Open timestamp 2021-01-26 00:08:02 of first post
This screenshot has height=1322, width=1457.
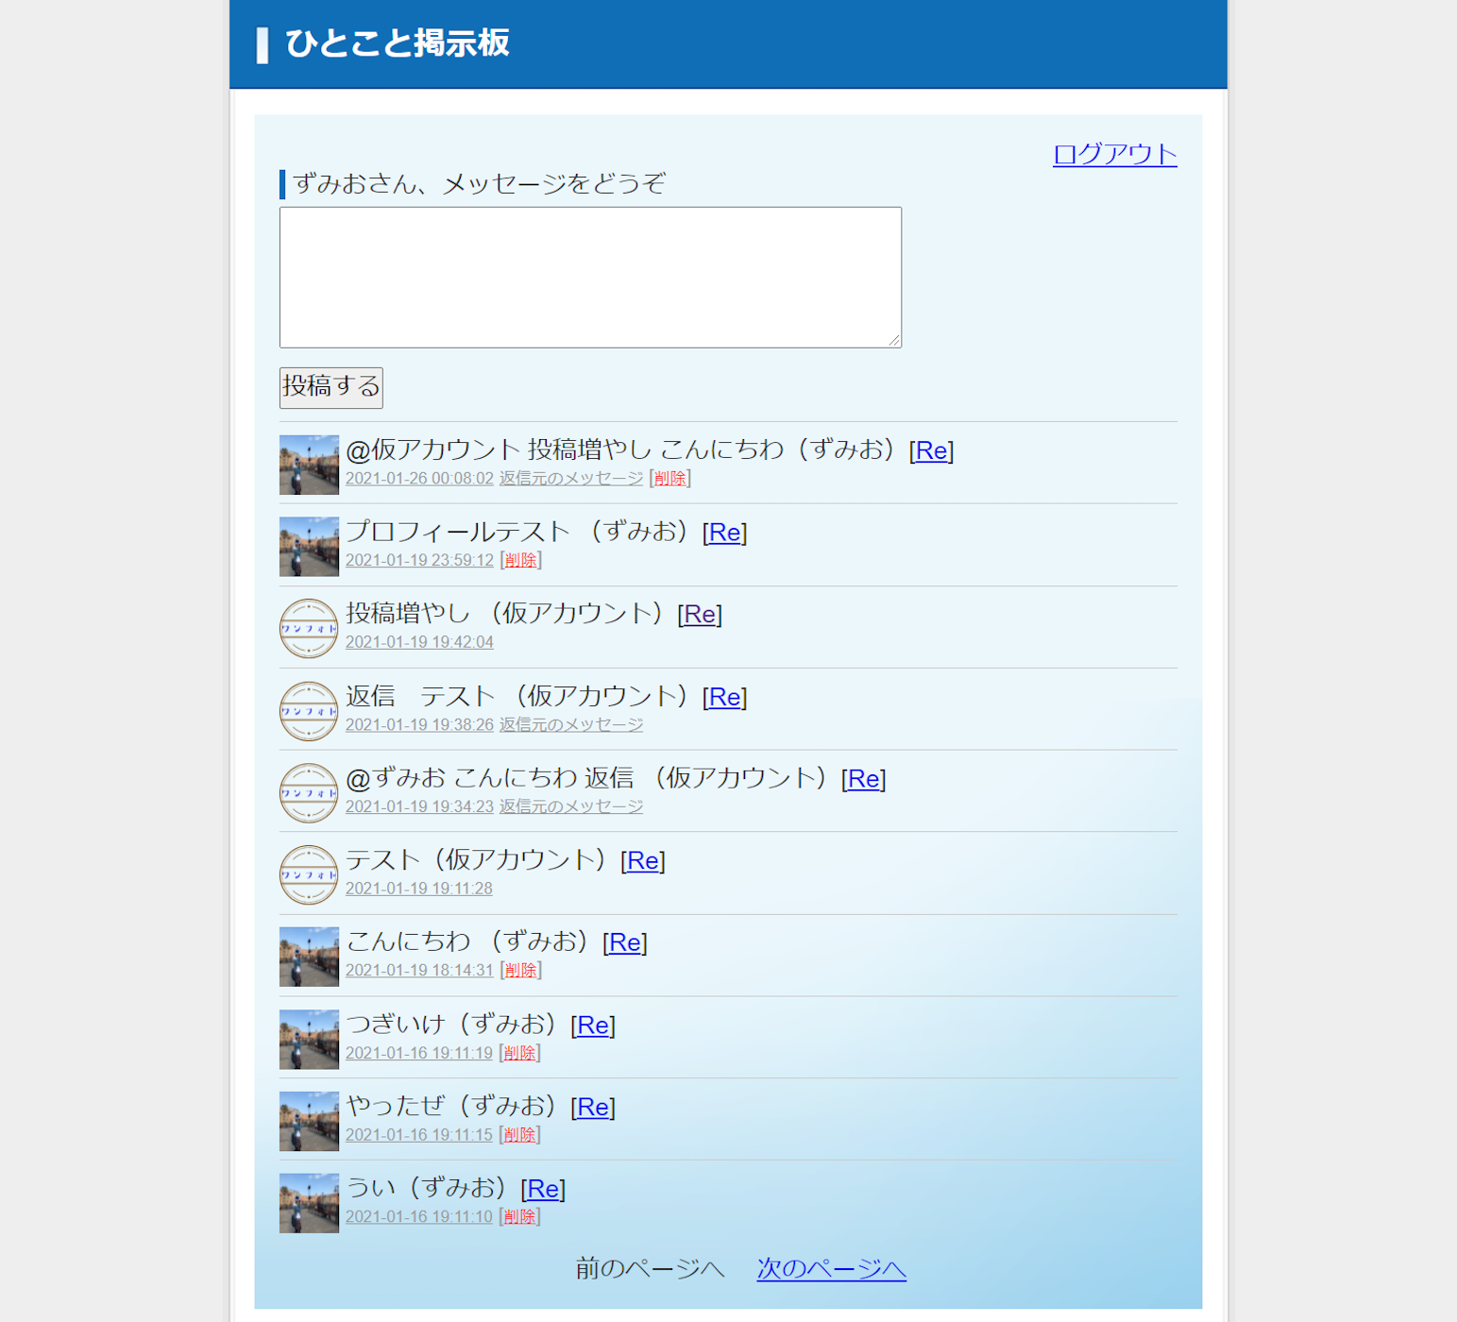click(418, 478)
